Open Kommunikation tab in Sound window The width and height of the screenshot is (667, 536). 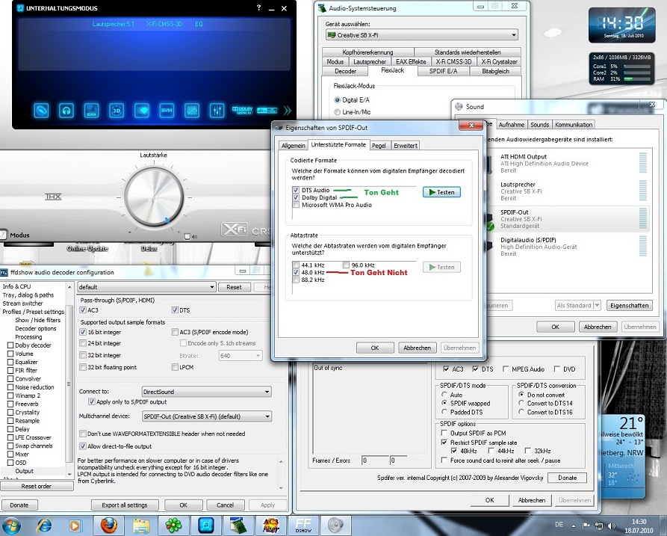point(574,125)
